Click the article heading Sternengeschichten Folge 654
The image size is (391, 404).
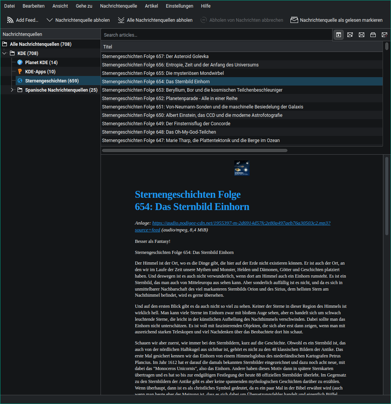[192, 200]
